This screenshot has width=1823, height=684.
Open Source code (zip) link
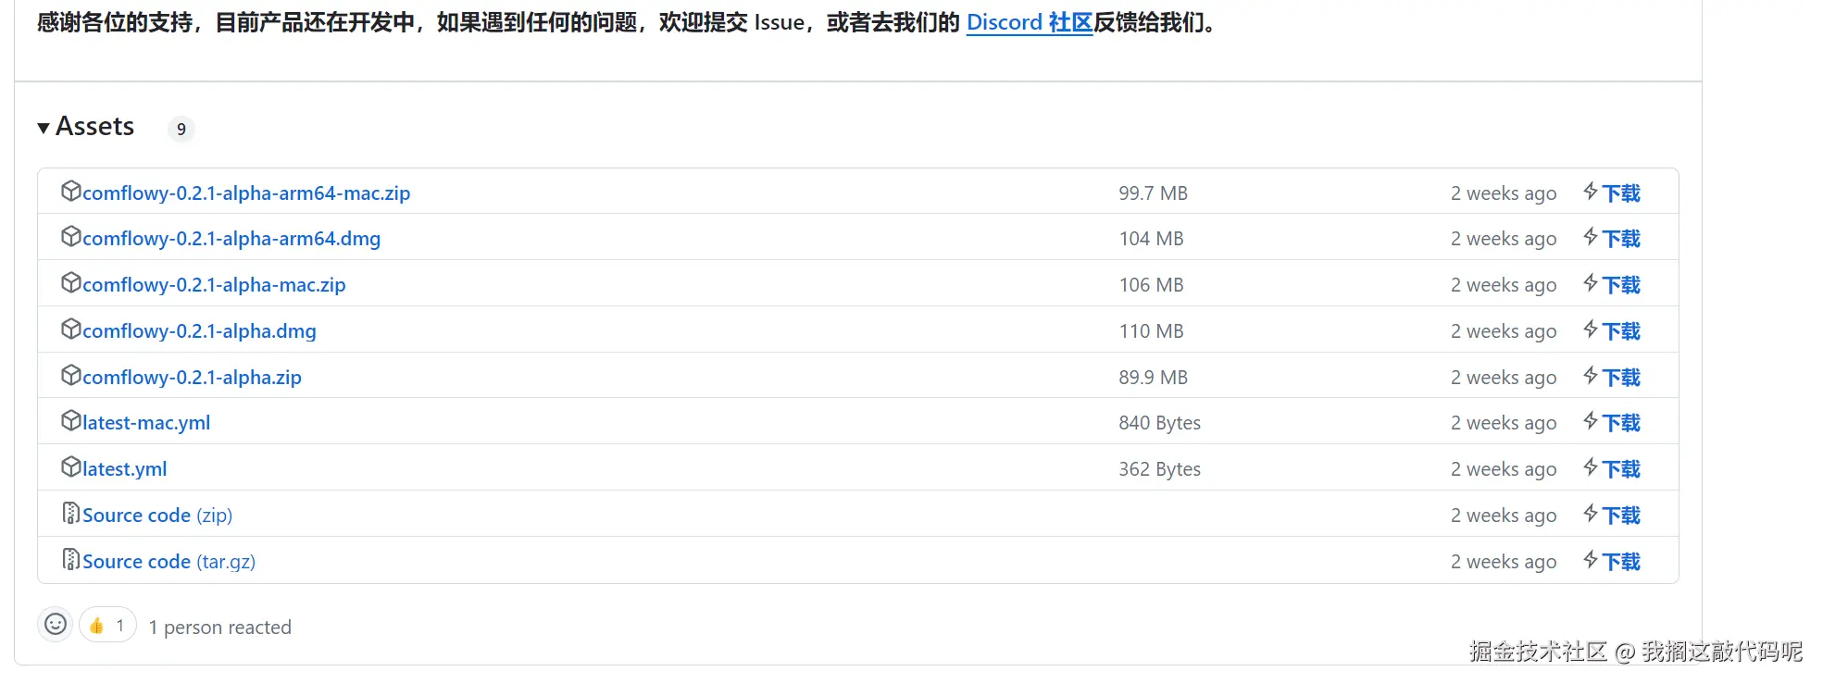[x=157, y=516]
